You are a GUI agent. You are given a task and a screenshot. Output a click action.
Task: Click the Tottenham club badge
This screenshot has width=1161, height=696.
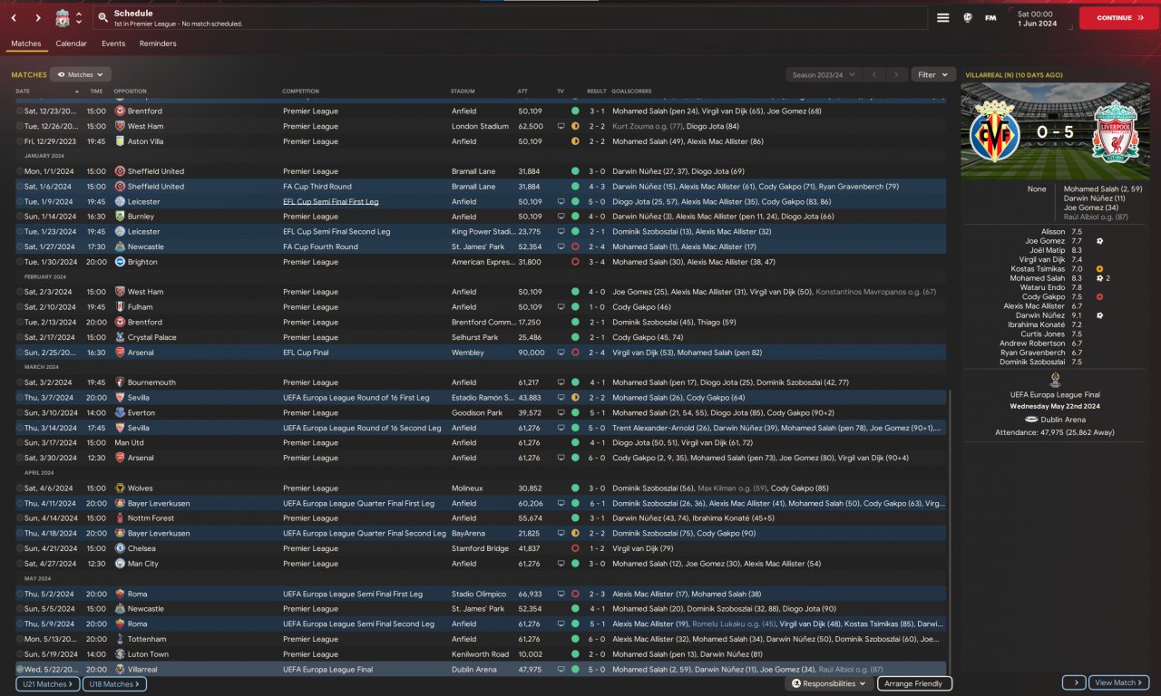coord(120,639)
